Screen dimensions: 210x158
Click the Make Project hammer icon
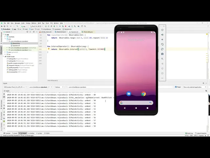click(17, 26)
